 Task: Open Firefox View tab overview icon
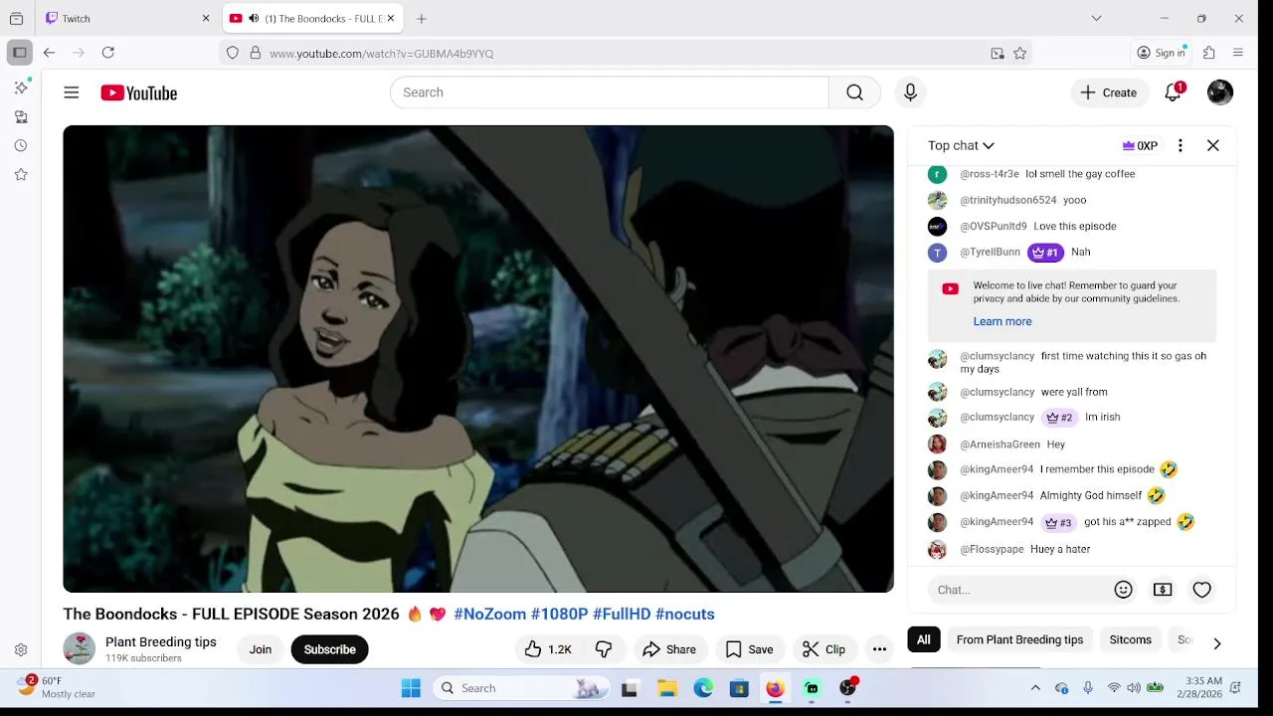[16, 19]
